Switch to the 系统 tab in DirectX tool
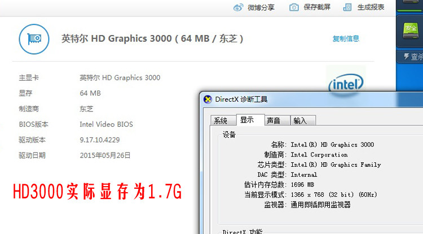This screenshot has width=423, height=234. 223,120
